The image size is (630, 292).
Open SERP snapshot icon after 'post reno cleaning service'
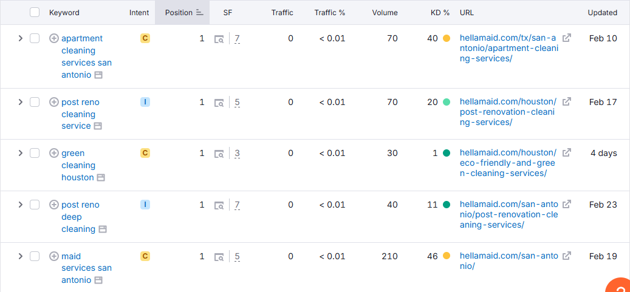tap(98, 126)
